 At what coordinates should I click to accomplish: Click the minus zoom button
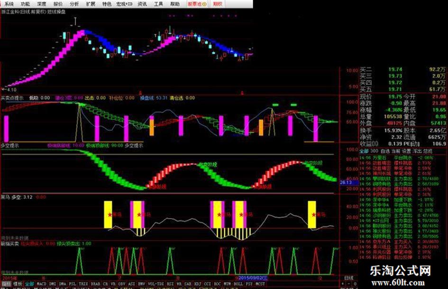coord(349,284)
